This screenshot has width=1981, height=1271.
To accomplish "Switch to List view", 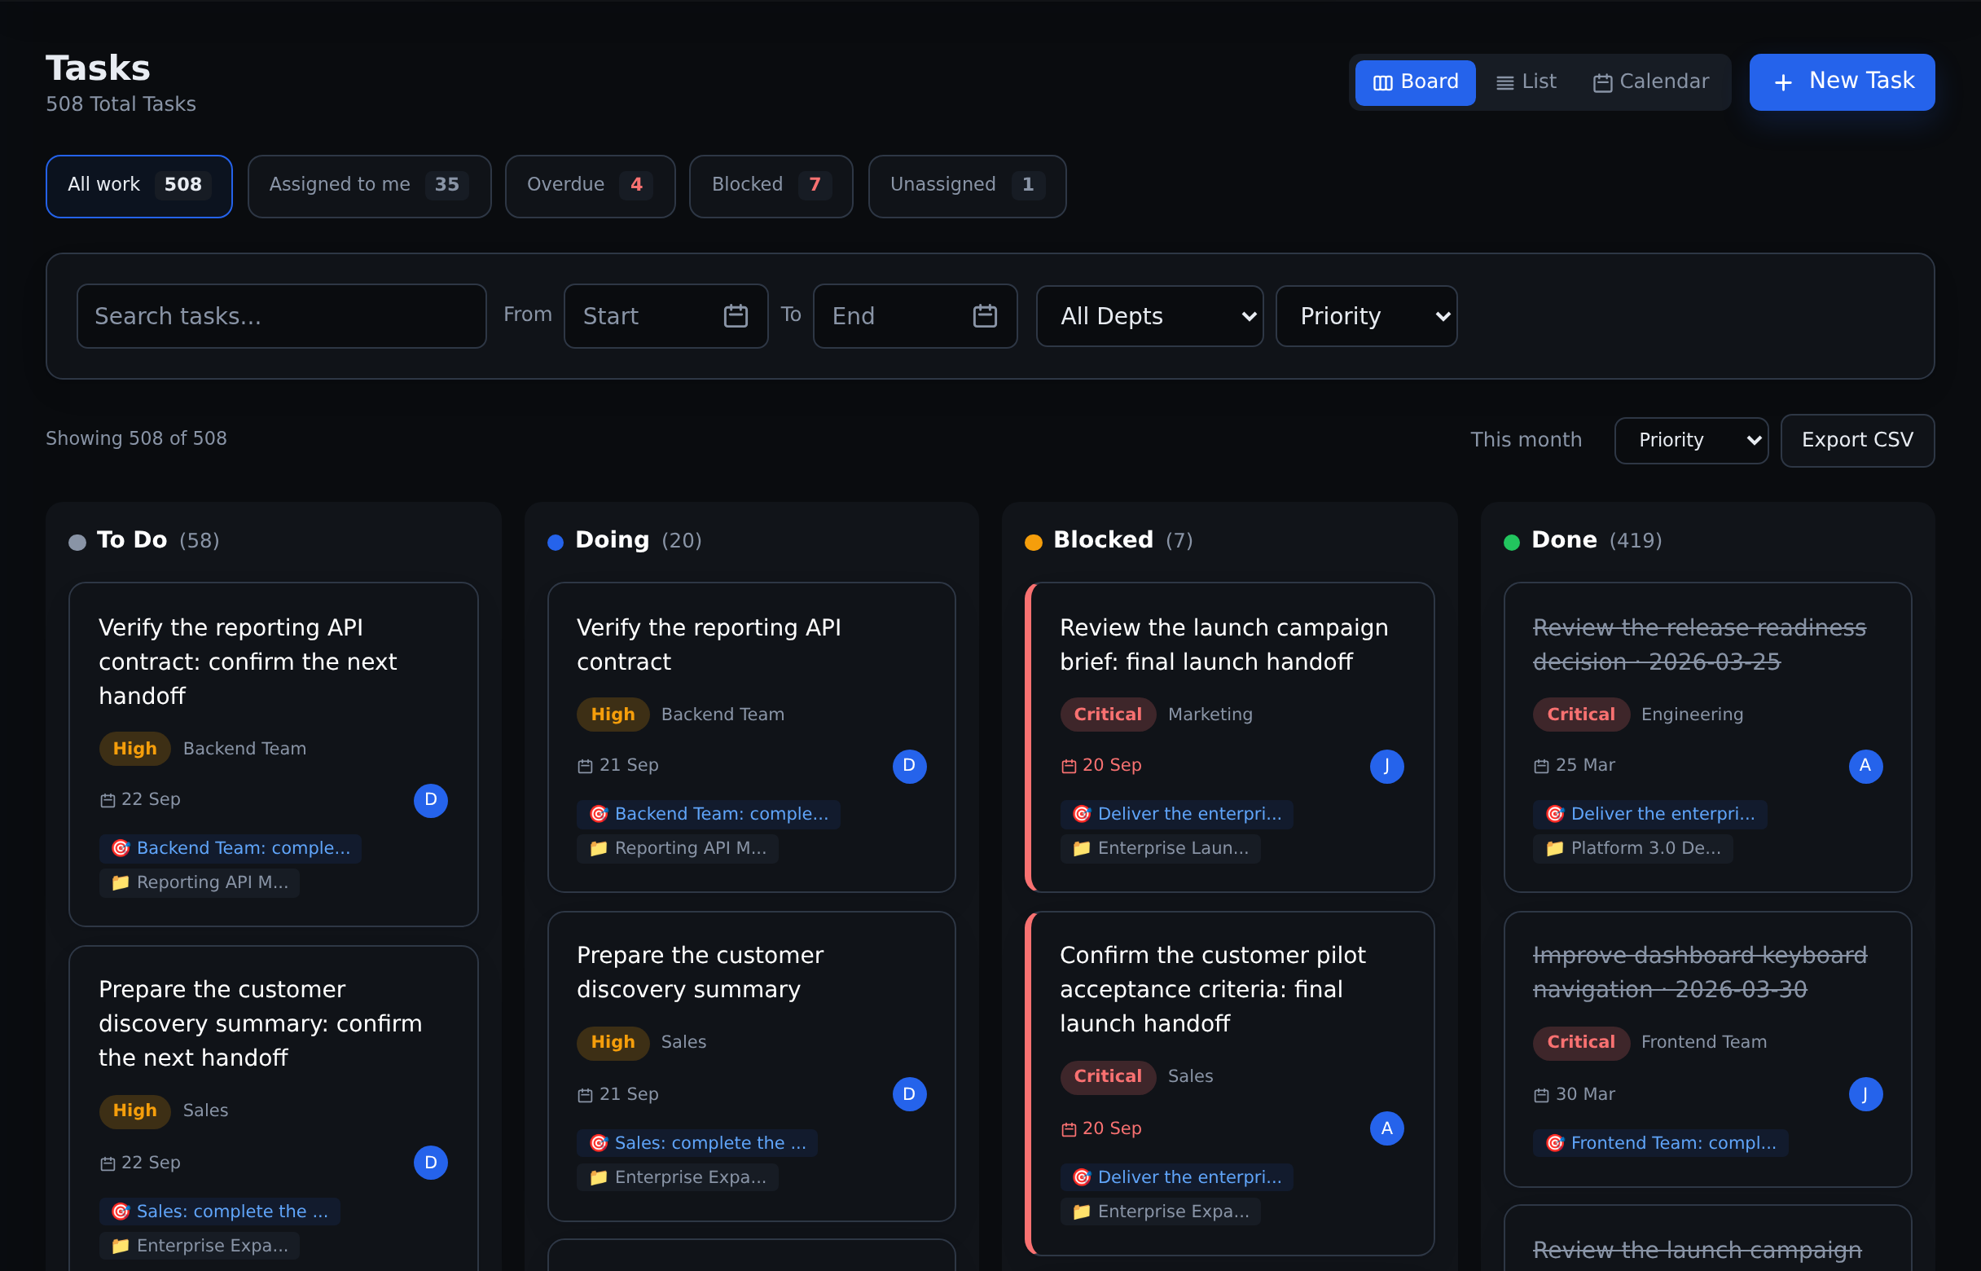I will pyautogui.click(x=1526, y=81).
